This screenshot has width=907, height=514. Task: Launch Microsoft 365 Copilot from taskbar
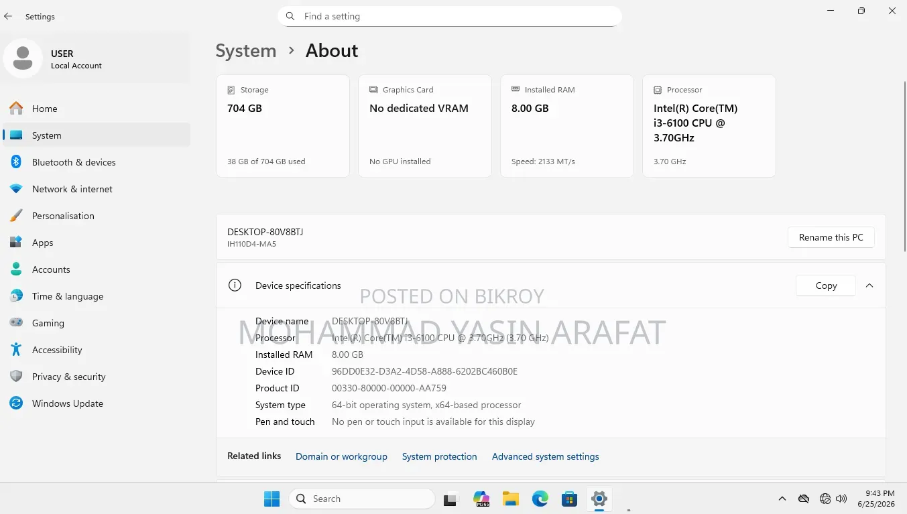click(481, 499)
